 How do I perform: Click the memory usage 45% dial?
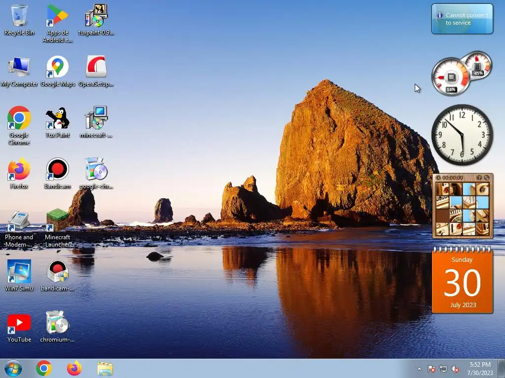pos(477,65)
